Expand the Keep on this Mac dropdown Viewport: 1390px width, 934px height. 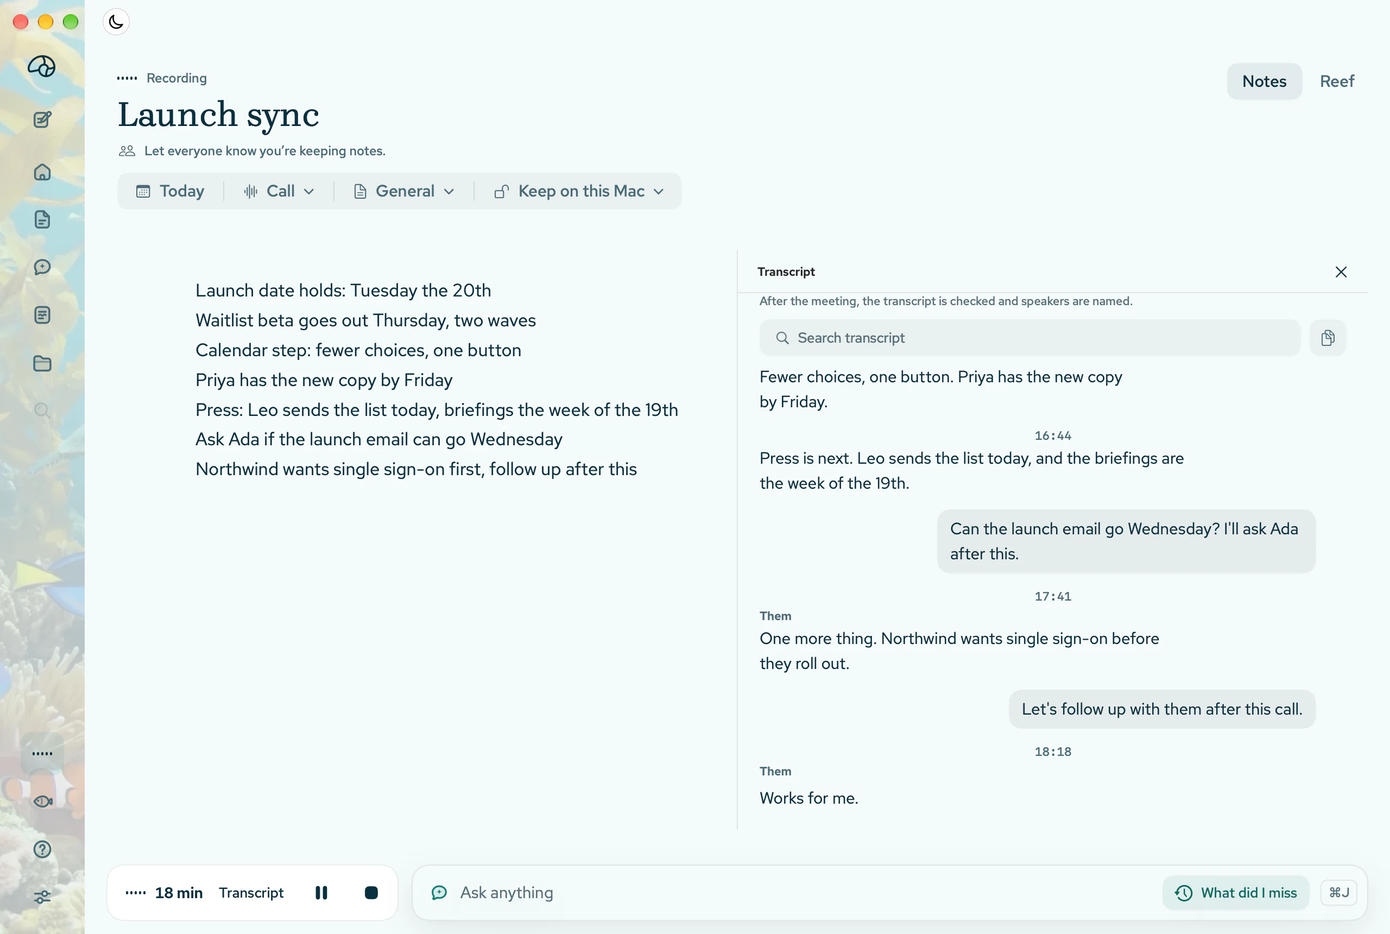pos(579,191)
